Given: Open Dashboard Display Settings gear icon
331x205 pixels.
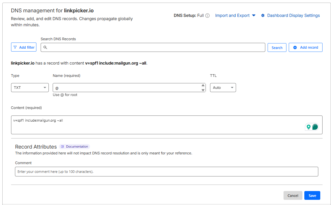Looking at the screenshot, I should coord(263,15).
